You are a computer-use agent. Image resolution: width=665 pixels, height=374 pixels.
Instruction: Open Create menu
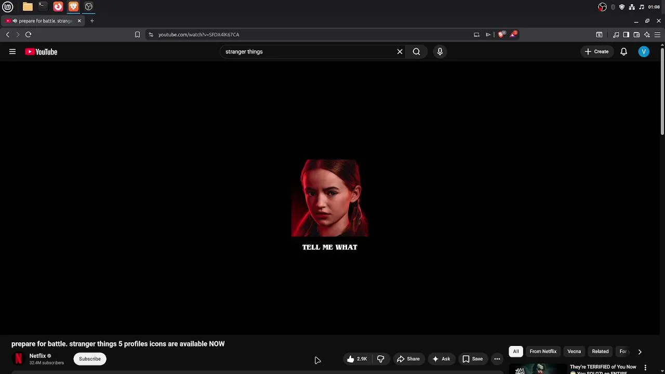tap(596, 51)
